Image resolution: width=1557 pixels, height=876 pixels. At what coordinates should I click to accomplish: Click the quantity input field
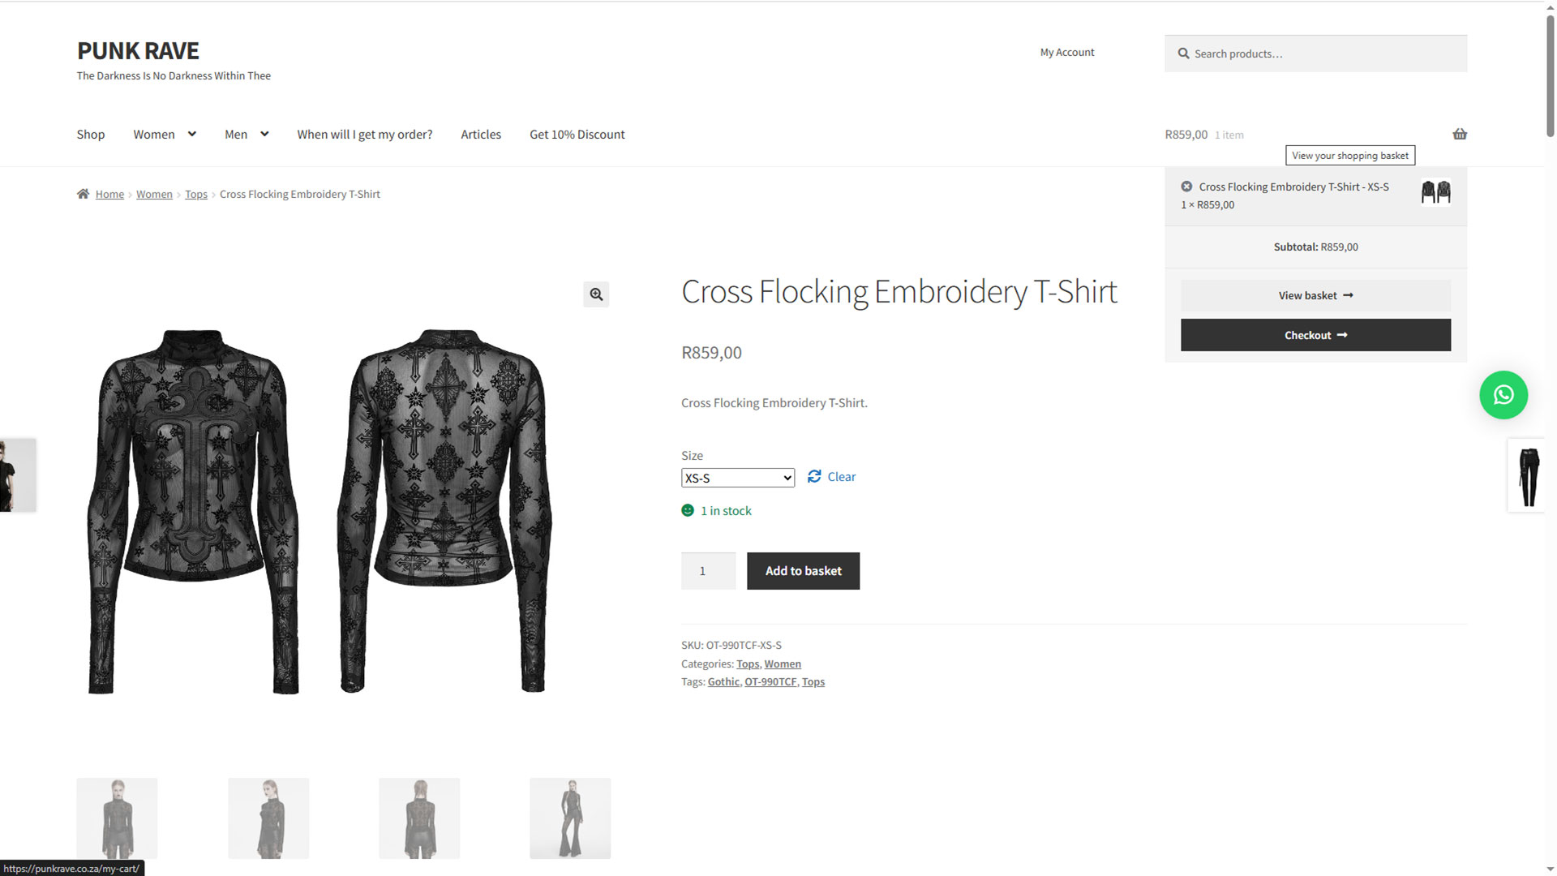[x=708, y=571]
